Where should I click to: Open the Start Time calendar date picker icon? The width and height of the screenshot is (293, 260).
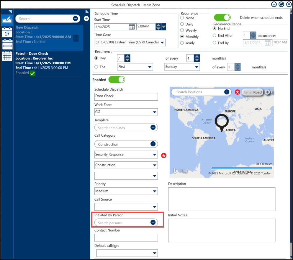[x=132, y=27]
